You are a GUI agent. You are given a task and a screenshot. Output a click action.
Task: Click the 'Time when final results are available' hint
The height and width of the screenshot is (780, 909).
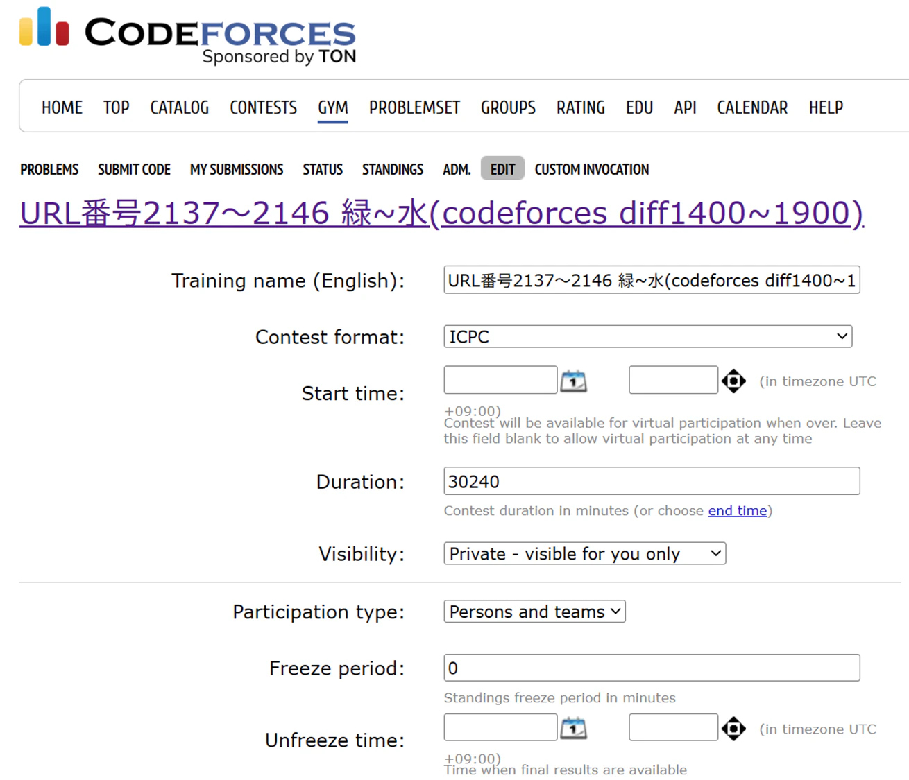point(566,770)
